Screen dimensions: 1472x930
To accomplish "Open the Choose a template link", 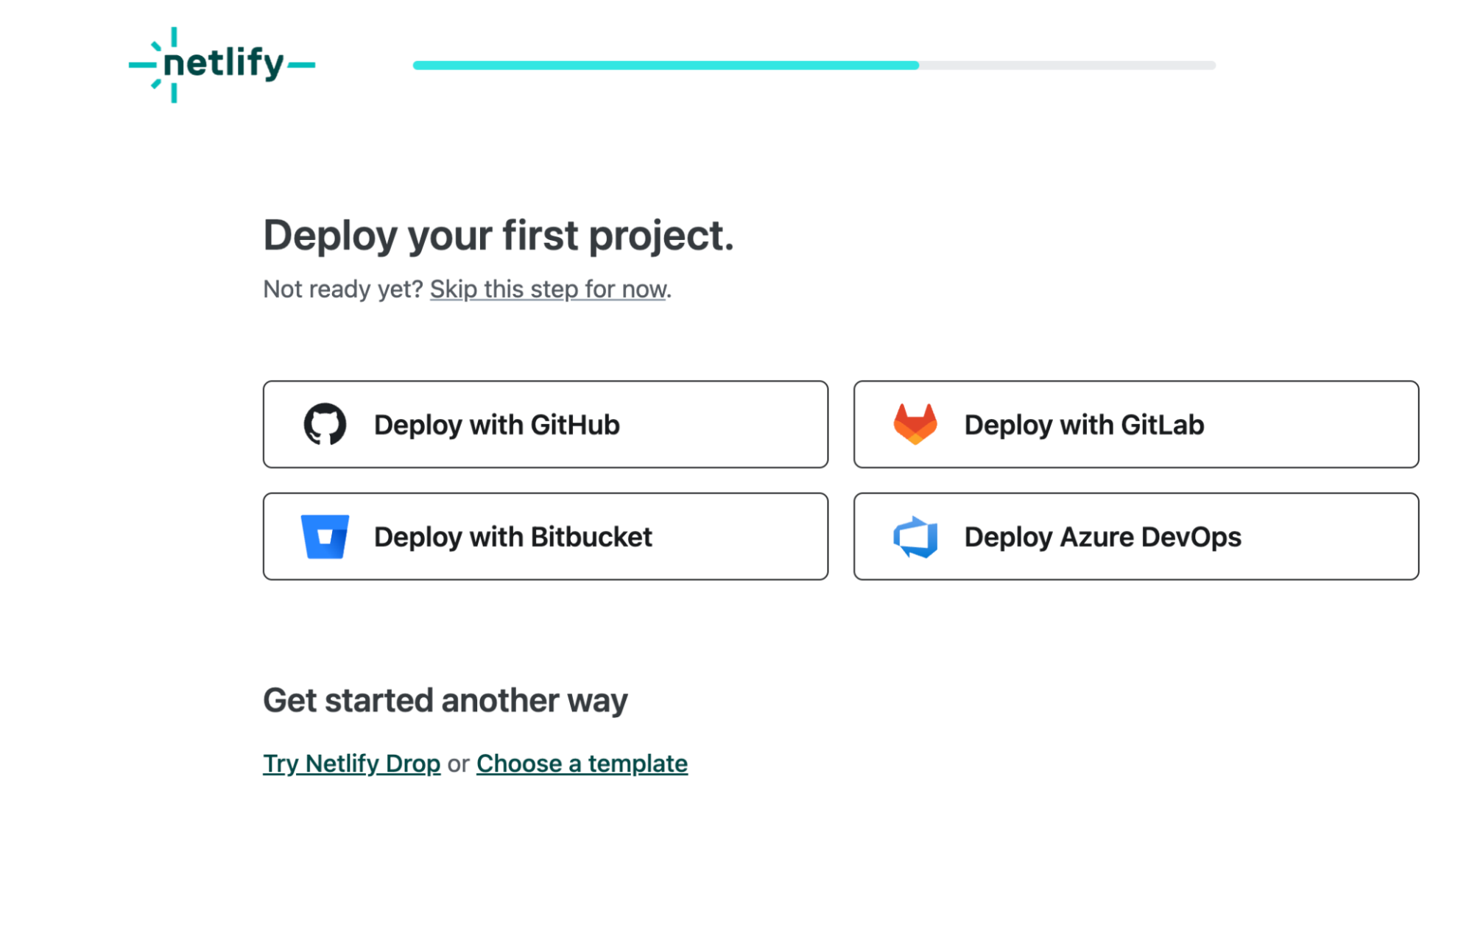I will point(582,764).
